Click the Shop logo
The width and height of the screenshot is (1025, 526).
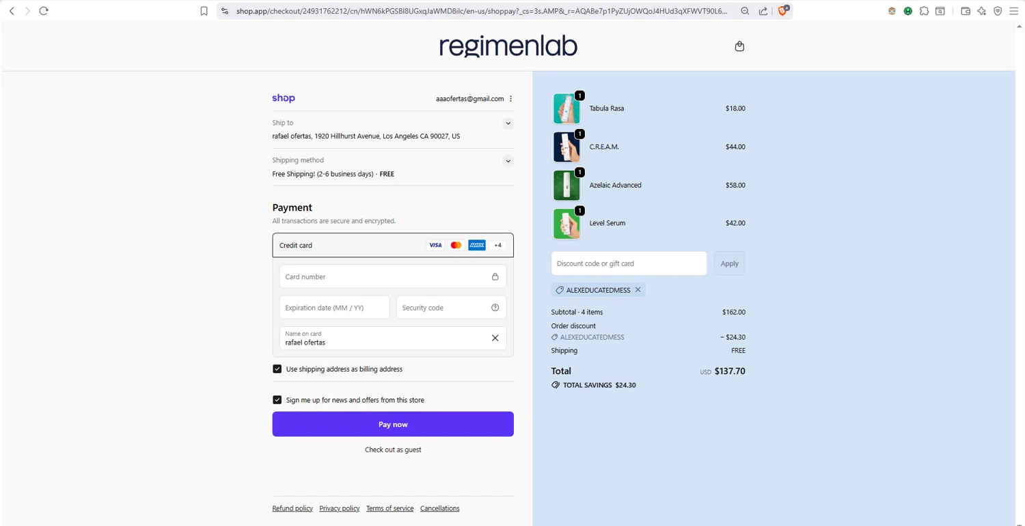coord(284,98)
